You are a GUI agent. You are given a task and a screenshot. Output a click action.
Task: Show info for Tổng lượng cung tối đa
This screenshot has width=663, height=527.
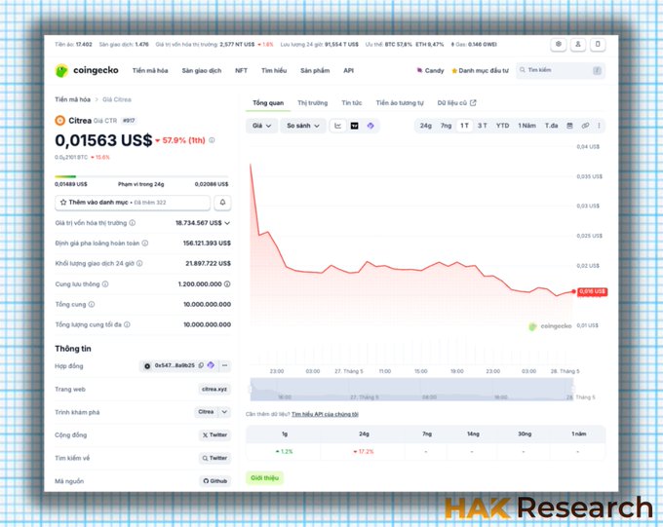pos(127,325)
